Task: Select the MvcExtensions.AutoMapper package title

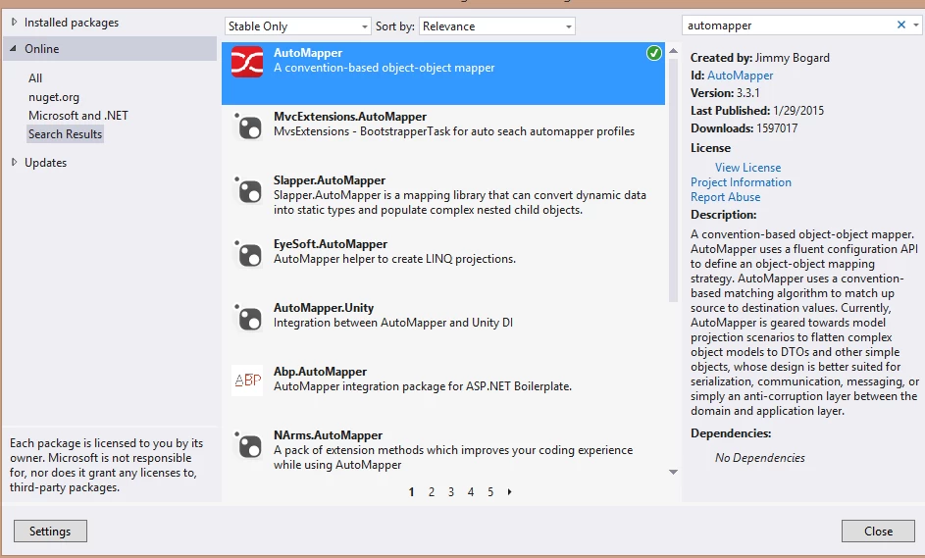Action: coord(350,116)
